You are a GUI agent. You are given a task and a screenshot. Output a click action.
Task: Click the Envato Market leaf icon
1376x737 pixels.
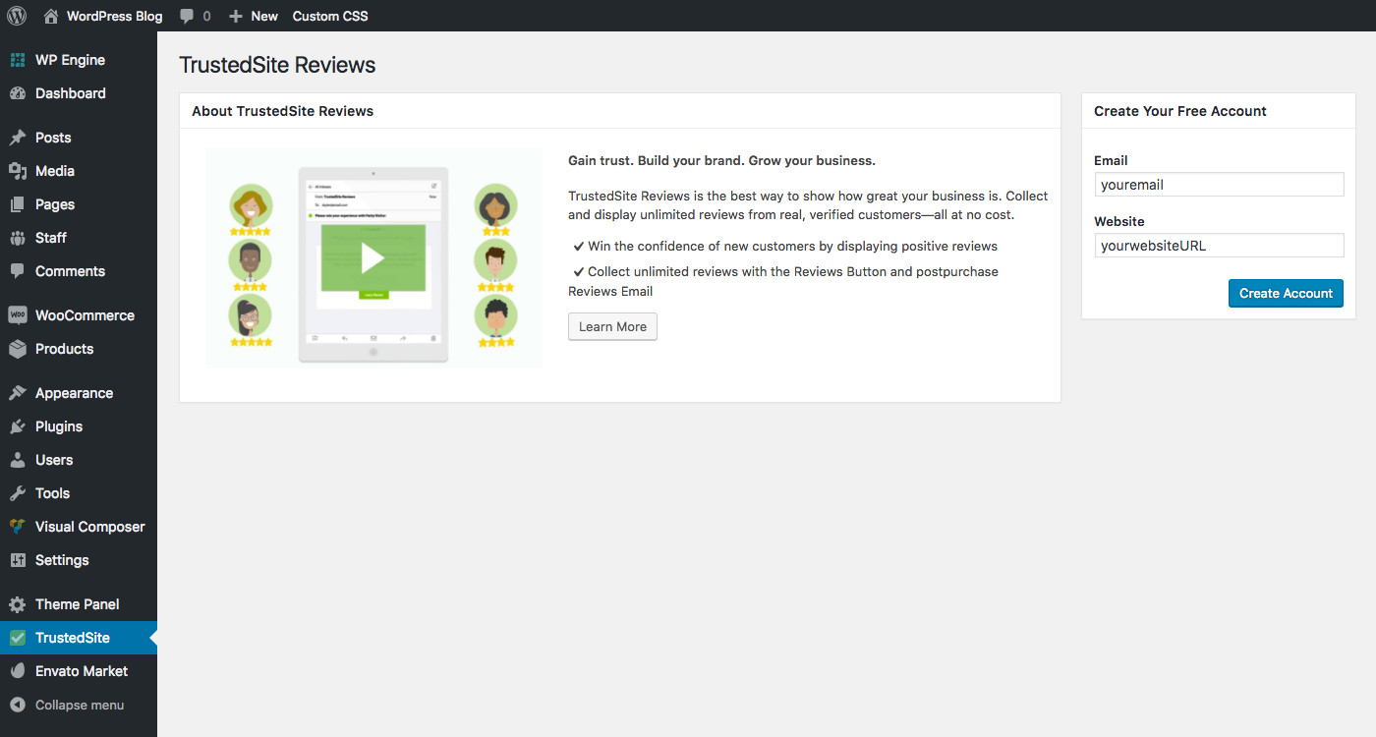[18, 671]
